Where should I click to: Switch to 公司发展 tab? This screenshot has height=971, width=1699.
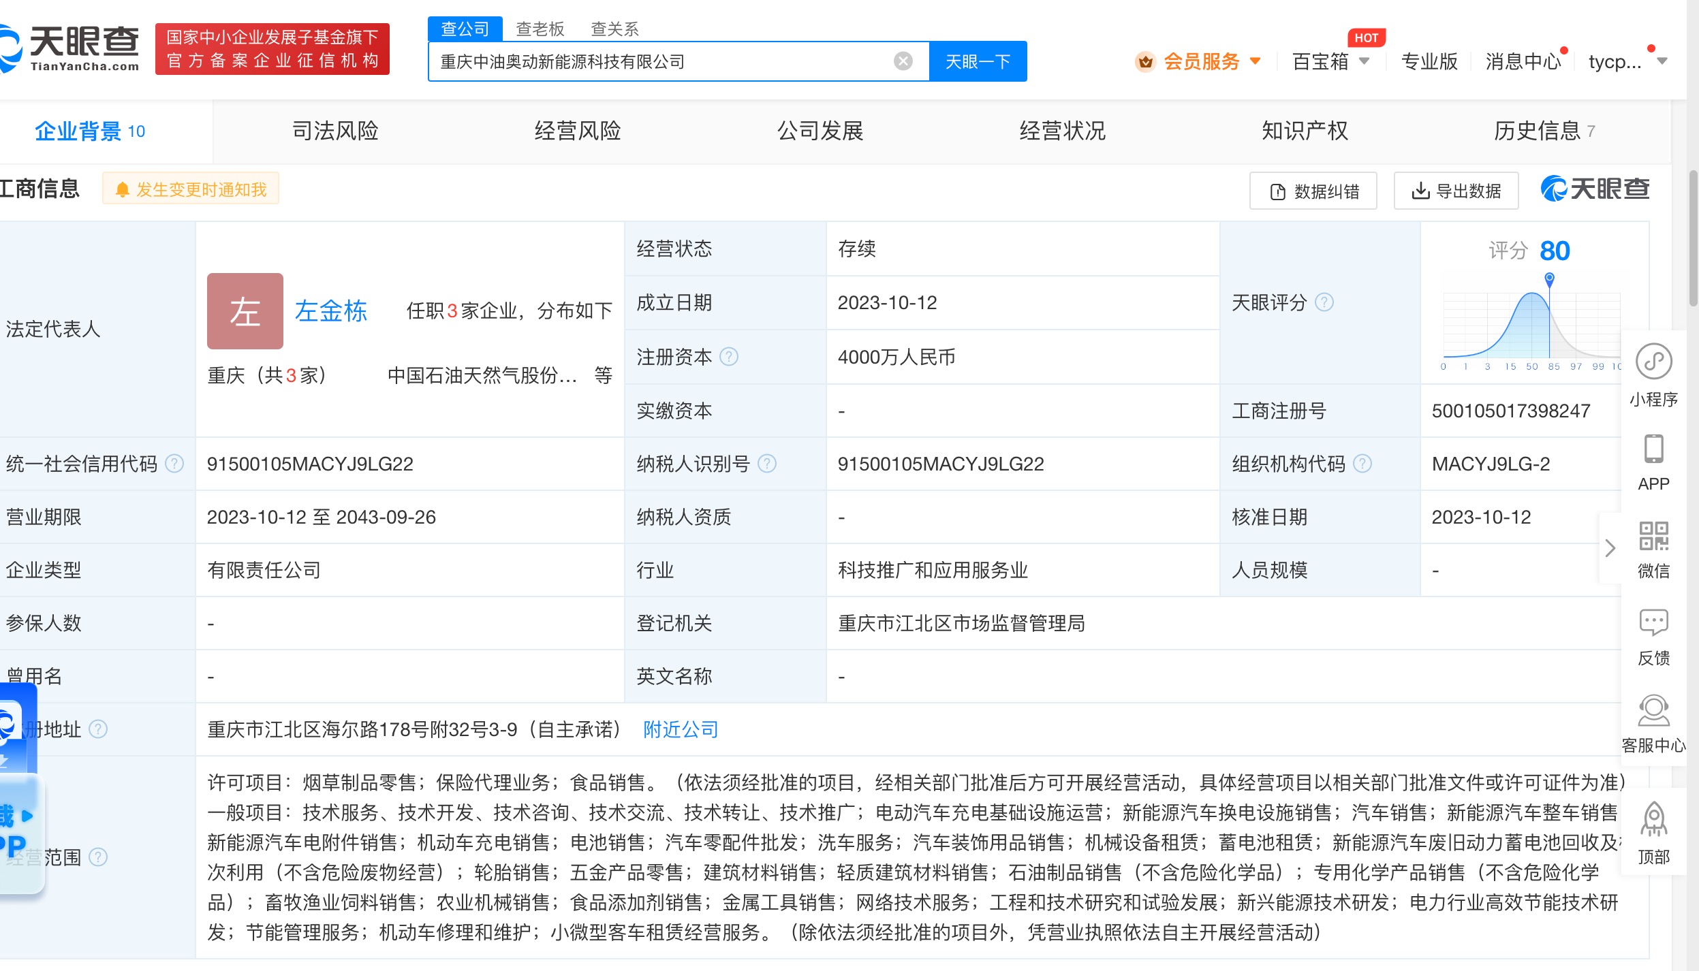click(820, 131)
